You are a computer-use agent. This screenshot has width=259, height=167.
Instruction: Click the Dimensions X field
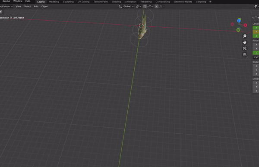[256, 83]
